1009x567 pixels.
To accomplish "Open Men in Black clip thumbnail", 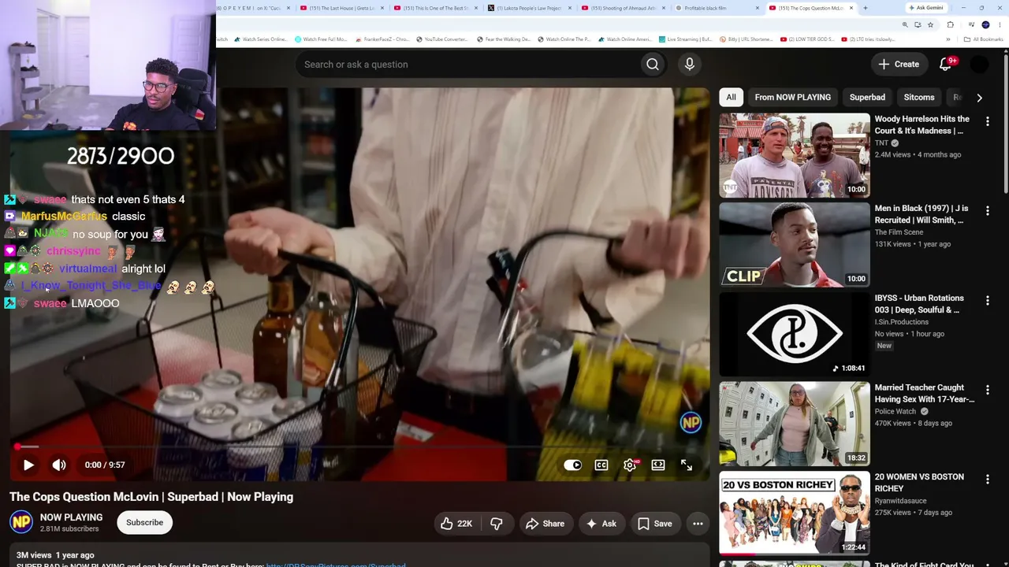I will coord(795,245).
